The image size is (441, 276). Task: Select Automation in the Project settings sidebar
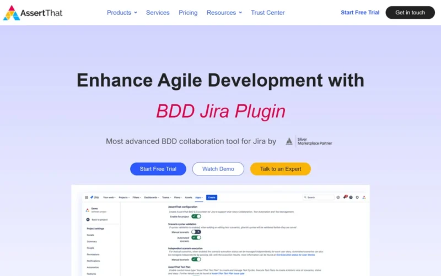[x=93, y=268]
